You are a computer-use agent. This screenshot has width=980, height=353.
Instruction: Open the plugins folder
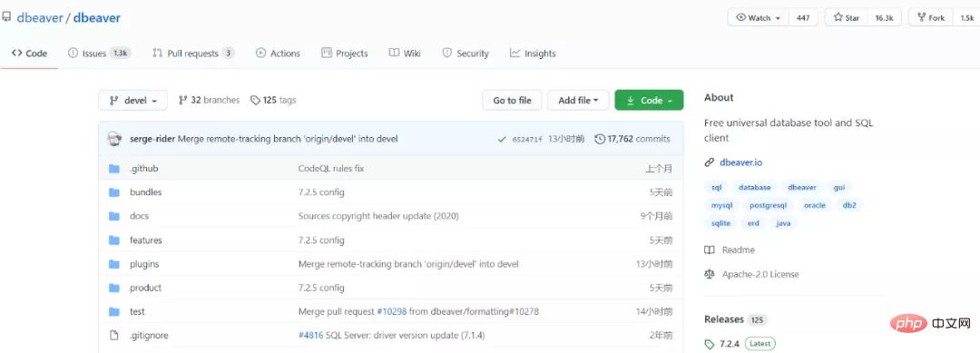click(x=144, y=264)
